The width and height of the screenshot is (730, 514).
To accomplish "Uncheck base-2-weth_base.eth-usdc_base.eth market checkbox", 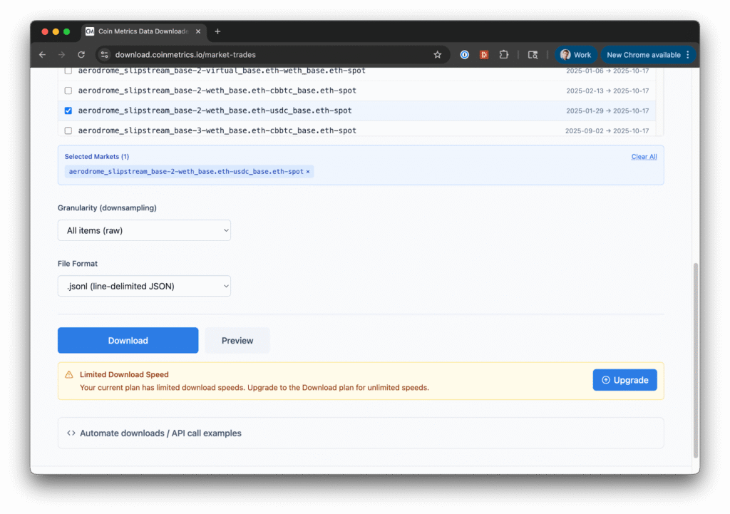I will click(68, 110).
